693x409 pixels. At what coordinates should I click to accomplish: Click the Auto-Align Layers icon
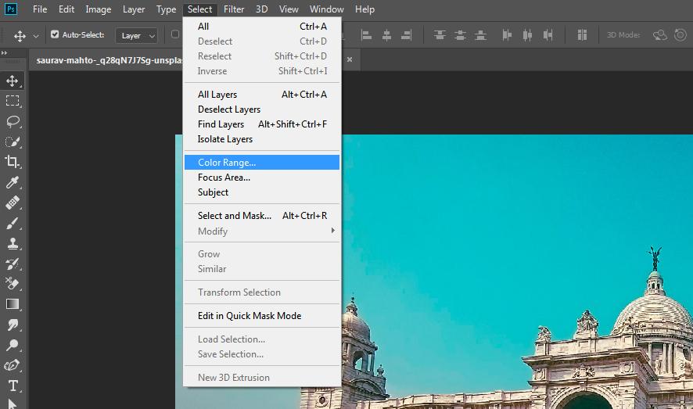point(582,35)
